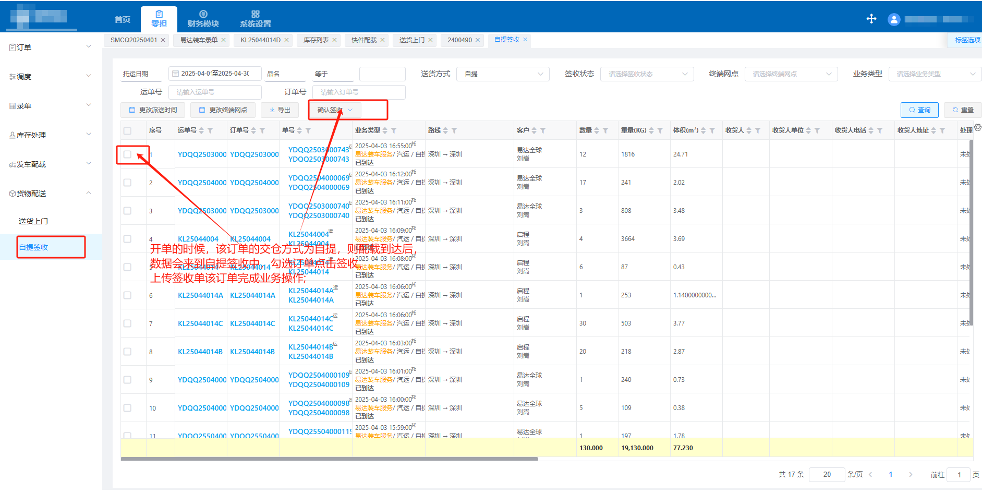Open the 送货方式 dropdown showing 自提
This screenshot has height=493, width=982.
pos(502,74)
